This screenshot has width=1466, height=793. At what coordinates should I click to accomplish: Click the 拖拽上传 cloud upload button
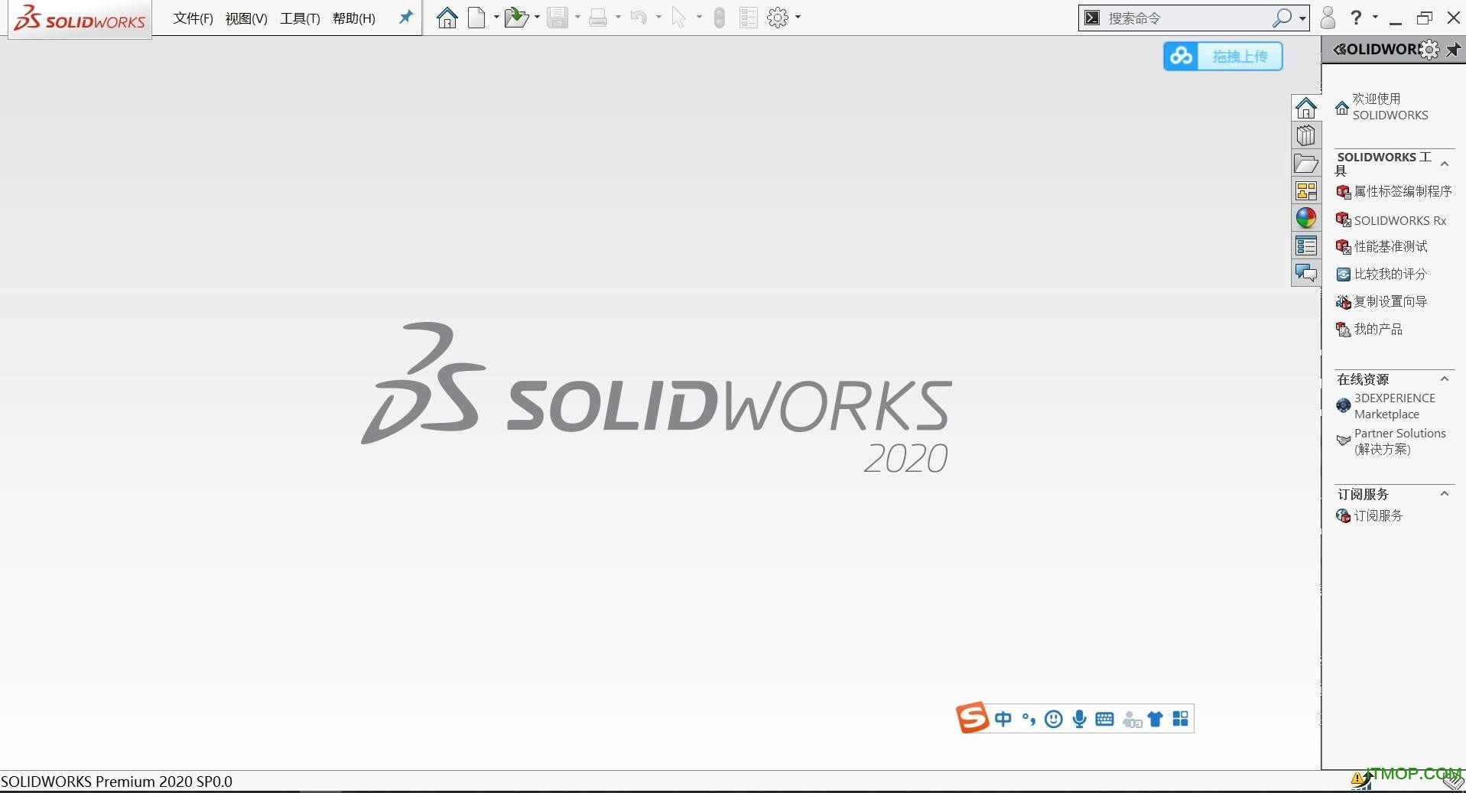(1223, 56)
